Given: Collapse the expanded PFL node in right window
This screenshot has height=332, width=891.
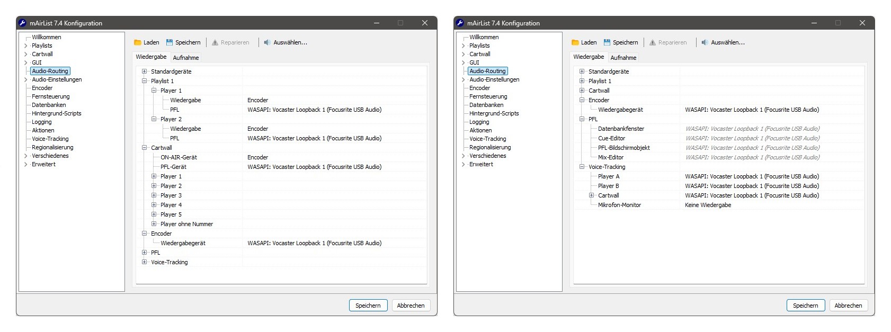Looking at the screenshot, I should click(x=582, y=119).
